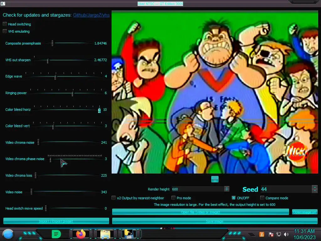
Task: Decrease Seed with the down arrow
Action: 315,191
